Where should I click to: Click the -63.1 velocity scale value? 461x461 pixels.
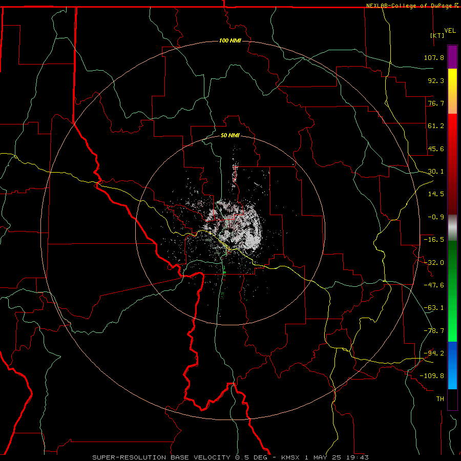[434, 308]
